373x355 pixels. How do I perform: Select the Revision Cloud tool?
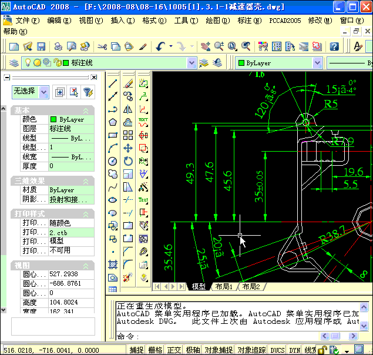[113, 174]
